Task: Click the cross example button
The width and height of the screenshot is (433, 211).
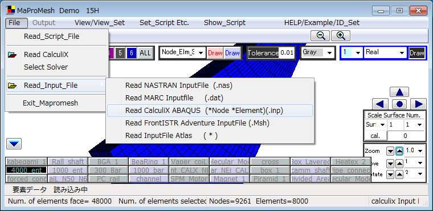Action: click(270, 162)
